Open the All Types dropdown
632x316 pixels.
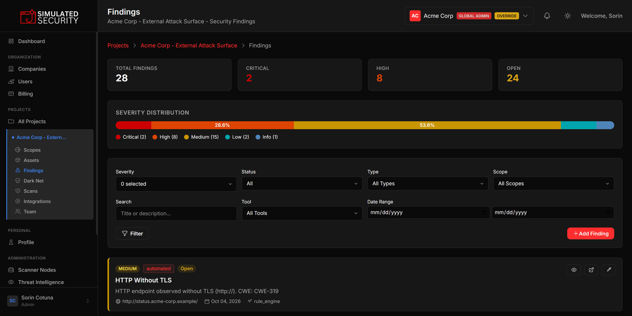point(428,184)
